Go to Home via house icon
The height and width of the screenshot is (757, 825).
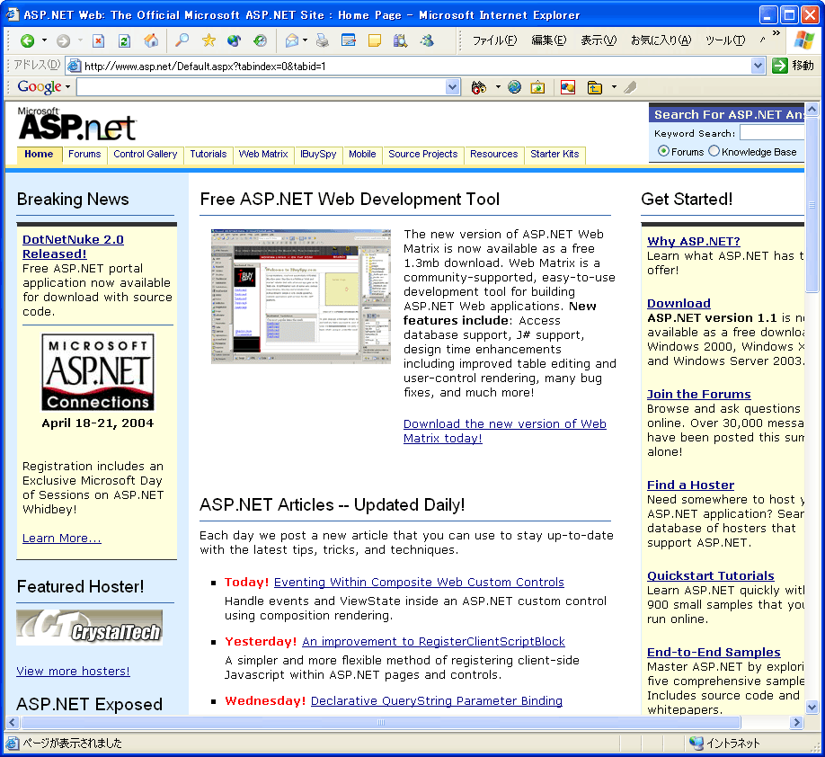coord(151,40)
